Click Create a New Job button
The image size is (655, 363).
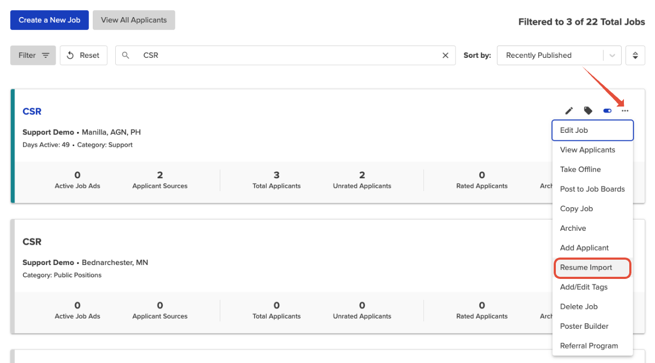(49, 20)
